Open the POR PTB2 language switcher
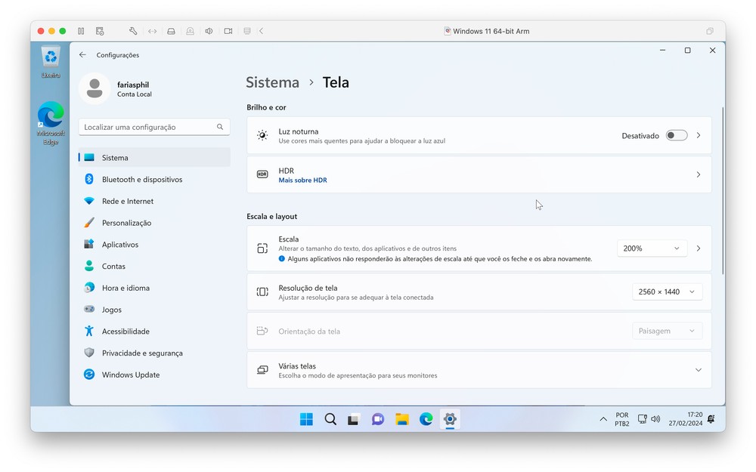 pyautogui.click(x=622, y=419)
